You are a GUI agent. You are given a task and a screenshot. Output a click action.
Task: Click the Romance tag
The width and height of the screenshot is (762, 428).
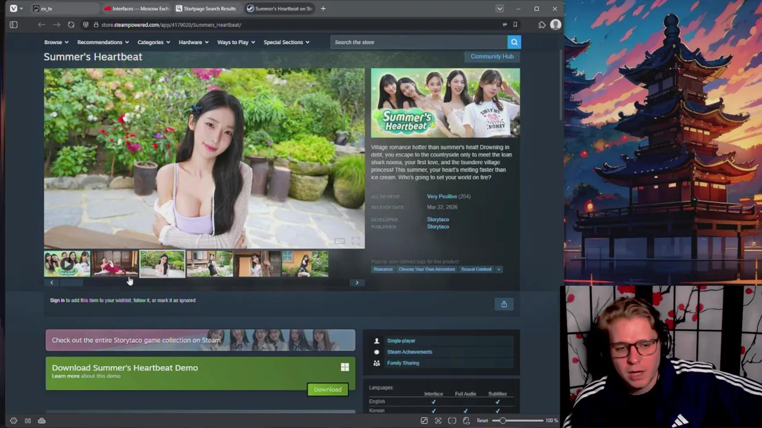[383, 269]
